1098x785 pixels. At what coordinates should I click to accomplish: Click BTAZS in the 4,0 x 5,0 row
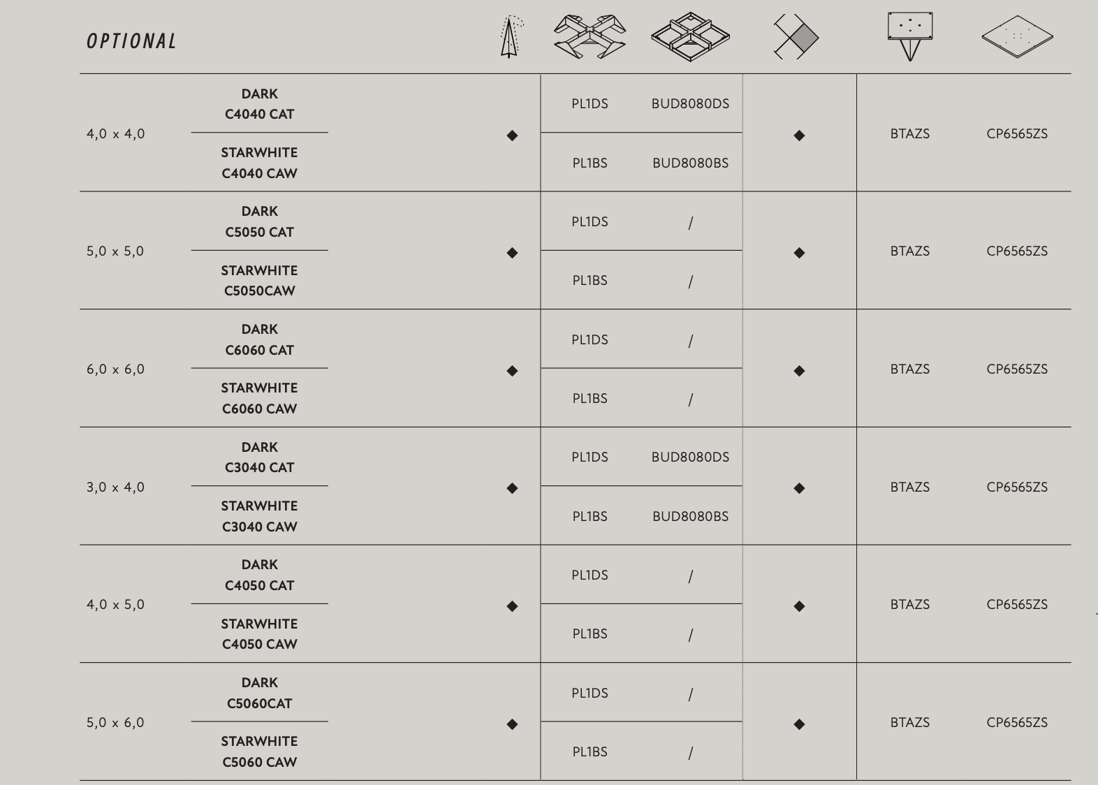(909, 605)
